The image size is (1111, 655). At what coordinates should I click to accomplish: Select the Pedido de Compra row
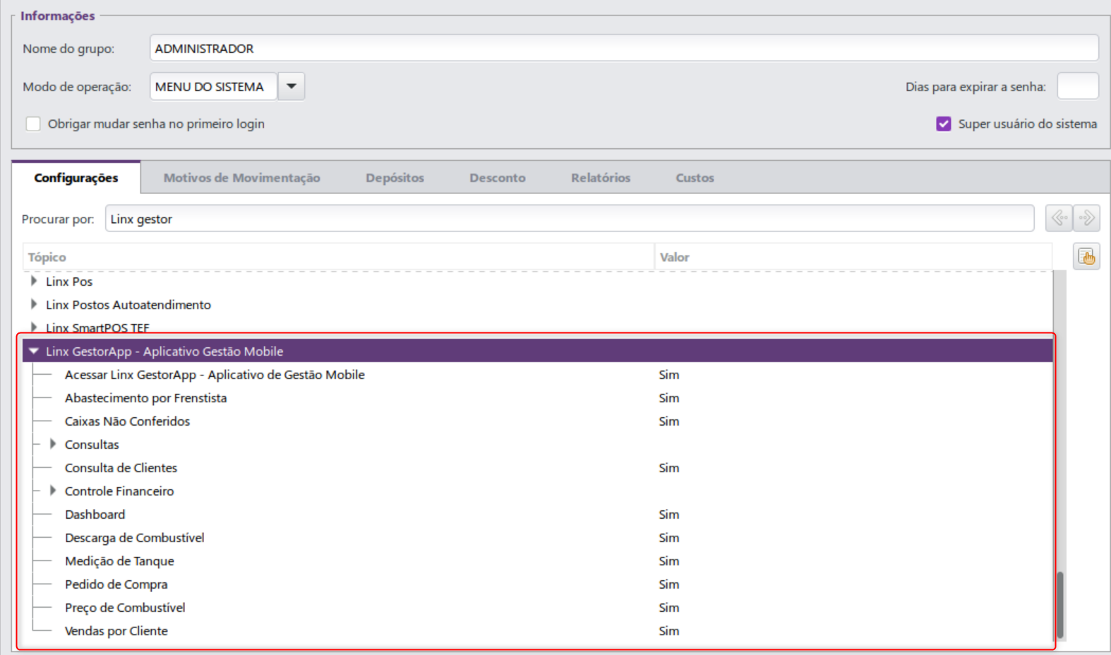[x=537, y=584]
